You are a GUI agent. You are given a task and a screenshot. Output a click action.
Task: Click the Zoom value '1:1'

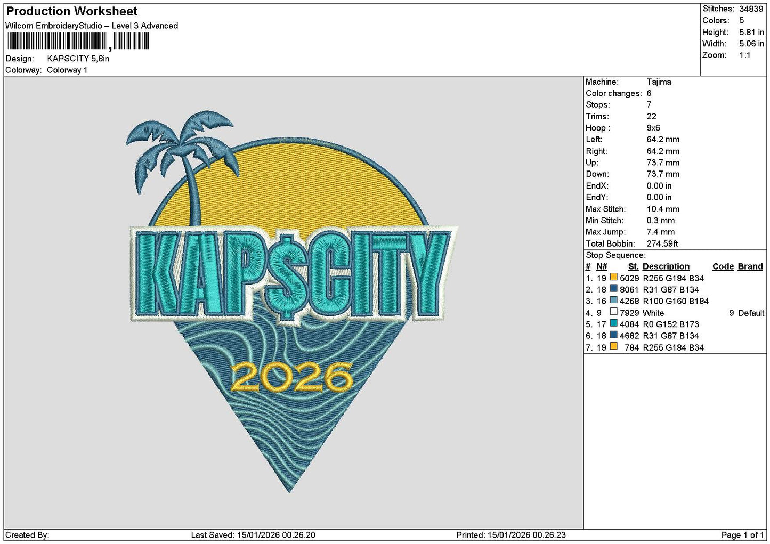pos(744,55)
